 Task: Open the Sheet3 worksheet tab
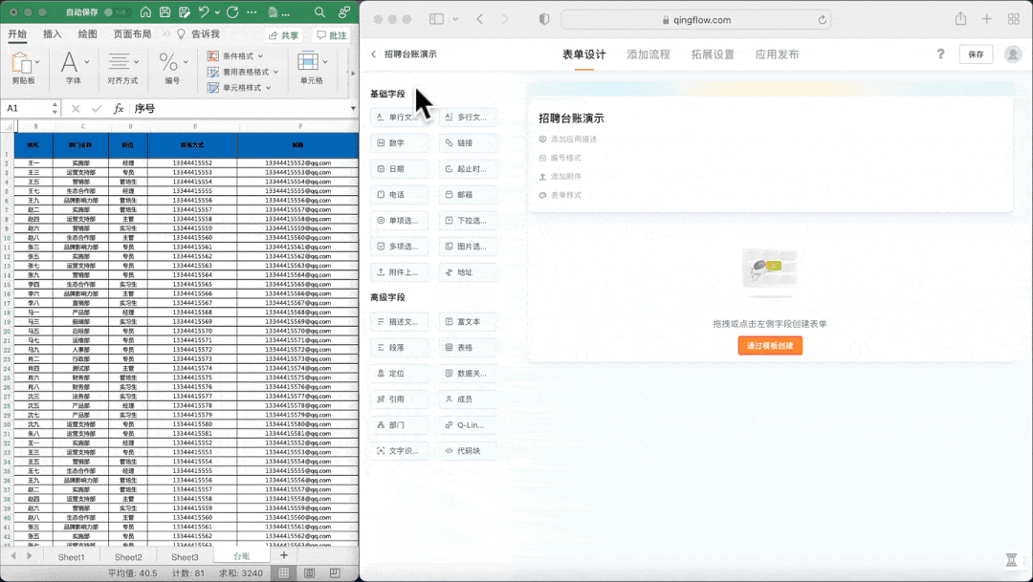pyautogui.click(x=185, y=557)
